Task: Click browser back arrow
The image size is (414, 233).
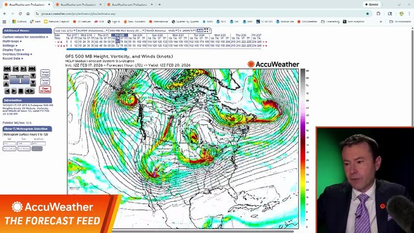Action: [5, 14]
